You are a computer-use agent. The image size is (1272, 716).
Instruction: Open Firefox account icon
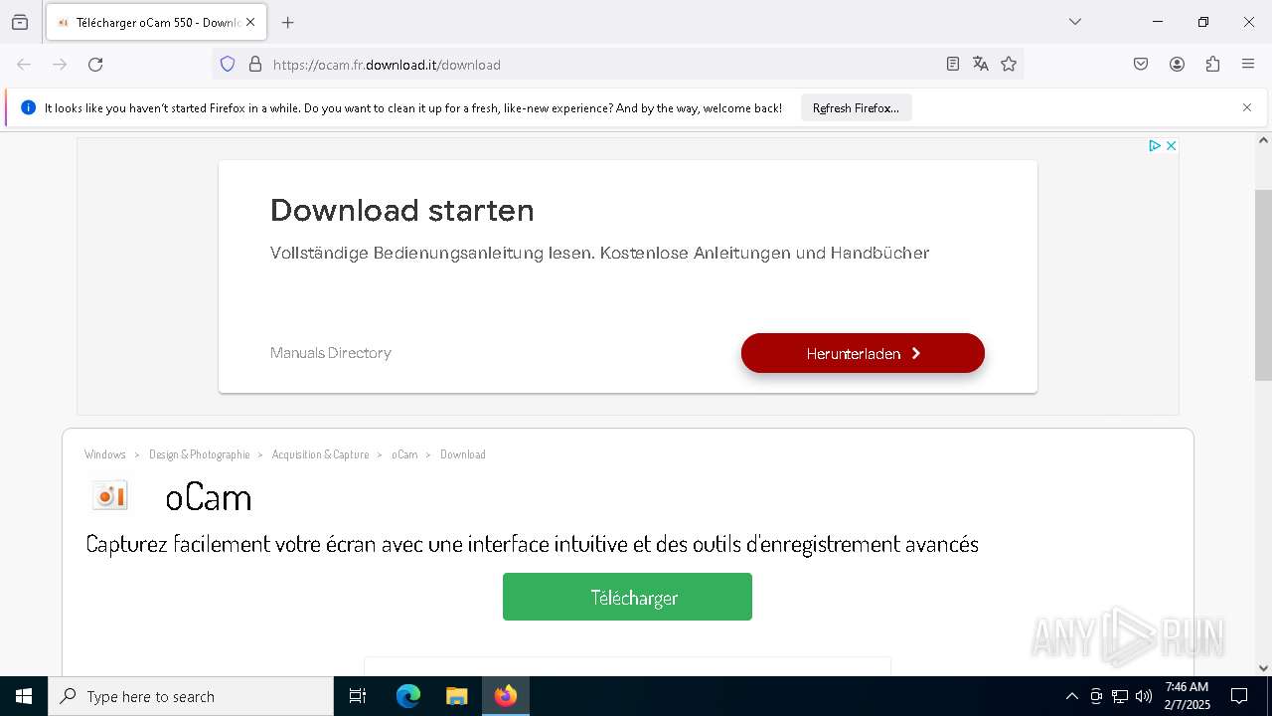(1177, 65)
